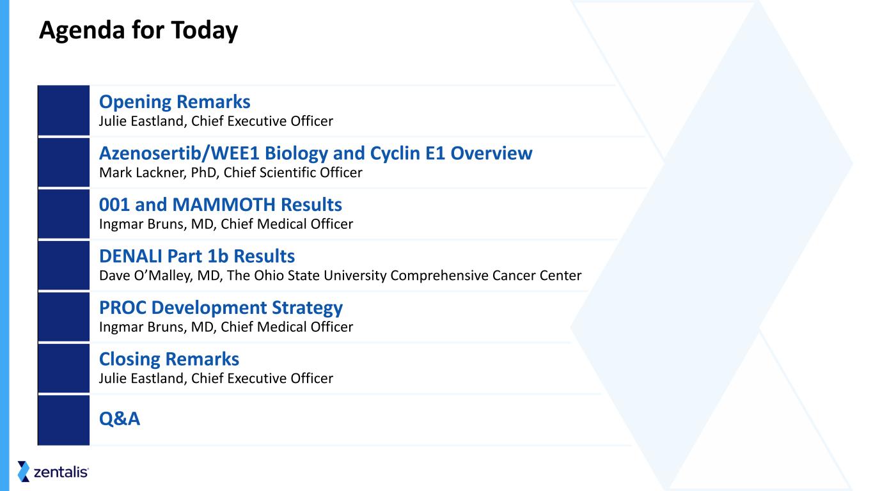Click the dark blue block beside Q&A

(x=64, y=419)
